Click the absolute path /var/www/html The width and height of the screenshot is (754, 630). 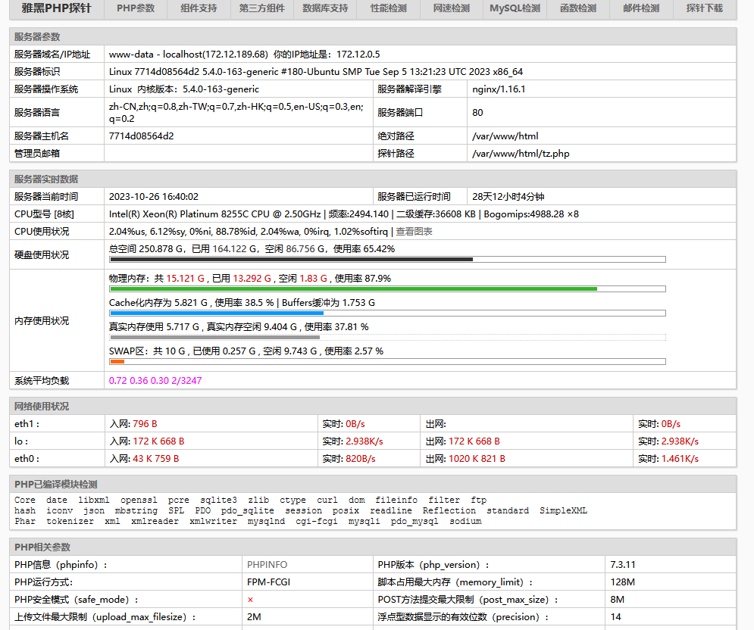pyautogui.click(x=505, y=136)
